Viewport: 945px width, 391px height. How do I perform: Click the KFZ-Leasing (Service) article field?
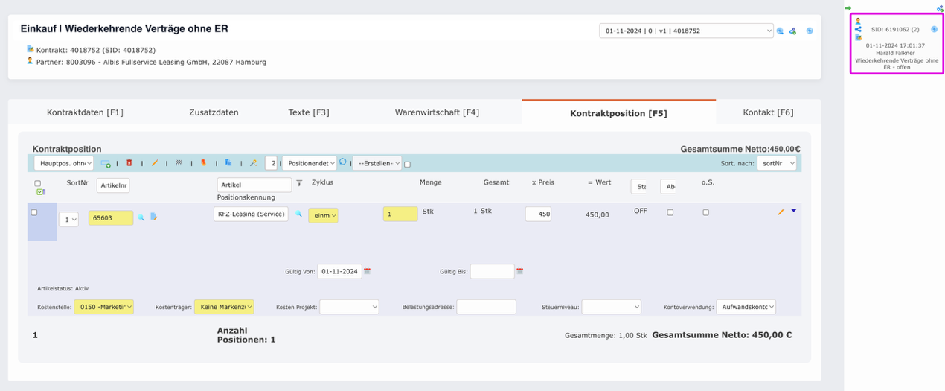click(x=251, y=214)
